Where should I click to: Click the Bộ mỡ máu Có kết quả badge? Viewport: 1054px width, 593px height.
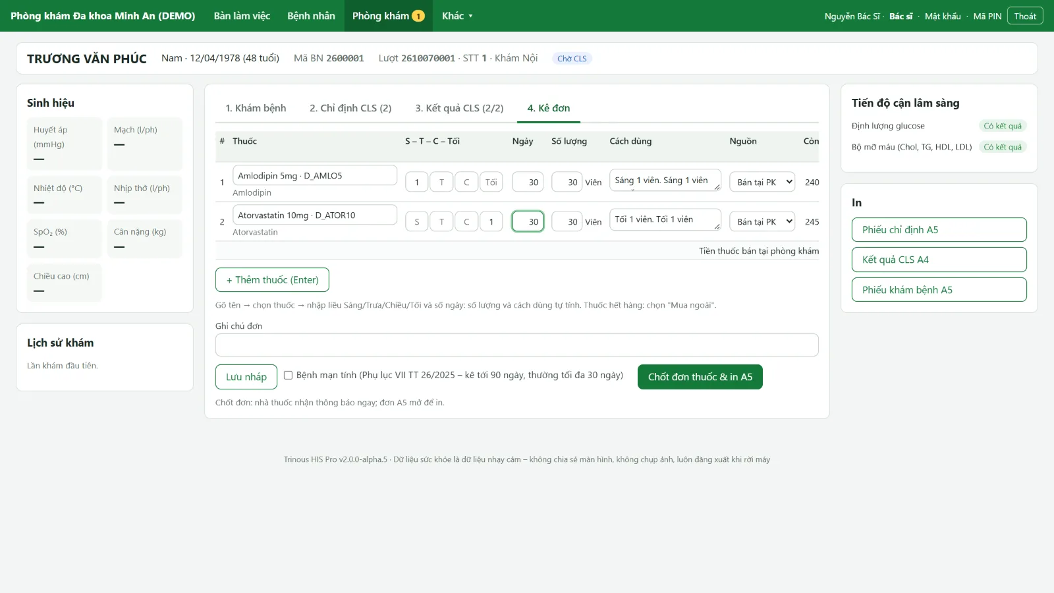(1003, 147)
